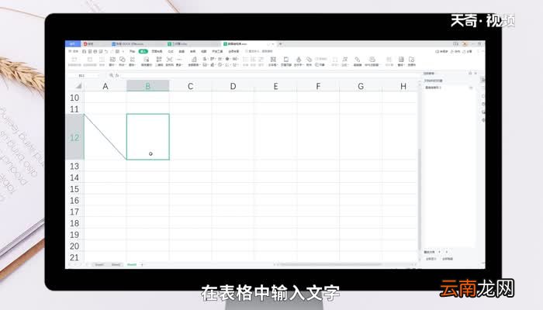Click the horizontal scrollbar at bottom
Screen dimensions: 543x310
[330, 265]
